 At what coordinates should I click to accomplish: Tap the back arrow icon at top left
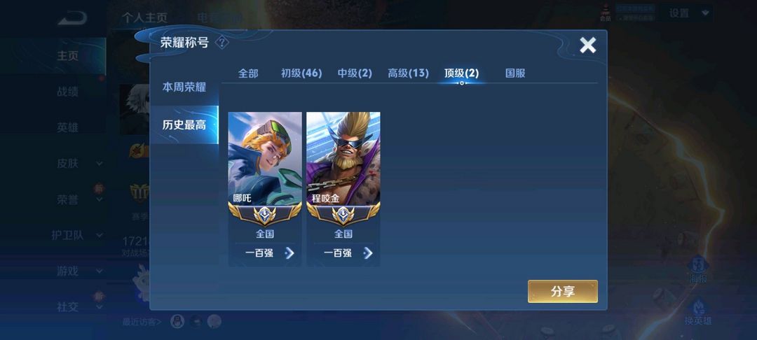tap(72, 18)
